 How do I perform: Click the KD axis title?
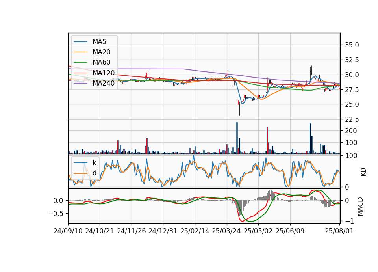pos(363,172)
